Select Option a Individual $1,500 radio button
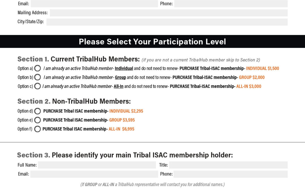The height and width of the screenshot is (190, 305). point(38,68)
